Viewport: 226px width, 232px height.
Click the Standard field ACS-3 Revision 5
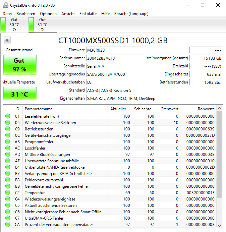[x=154, y=90]
